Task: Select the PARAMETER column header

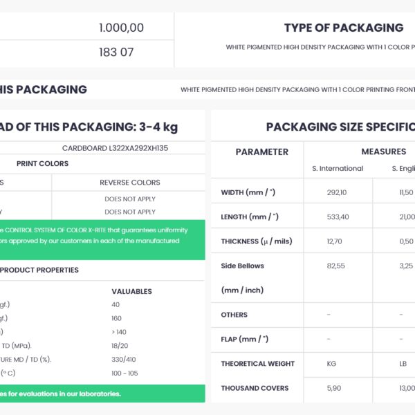Action: tap(261, 152)
